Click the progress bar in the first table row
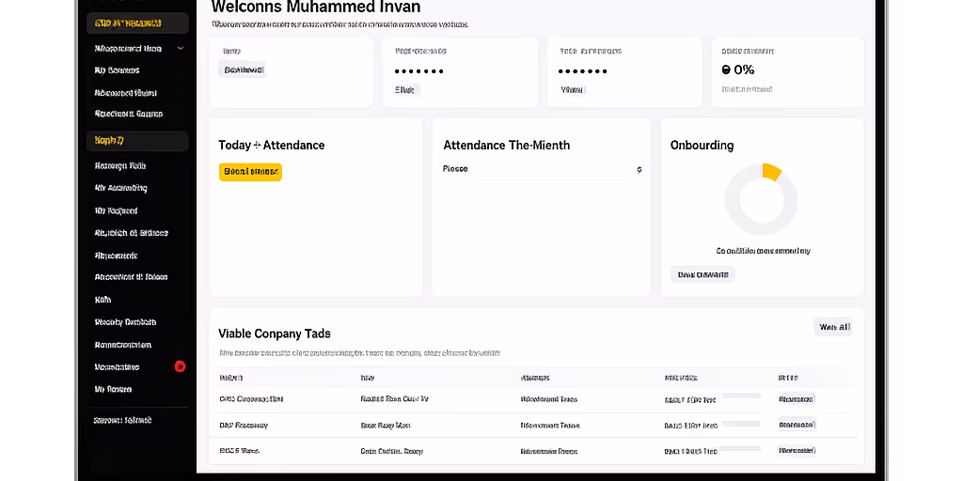Viewport: 963px width, 481px height. tap(741, 396)
